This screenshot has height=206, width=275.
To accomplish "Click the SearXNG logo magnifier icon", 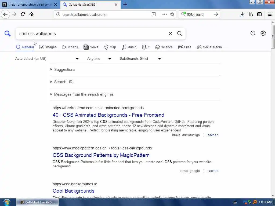I will (x=8, y=33).
